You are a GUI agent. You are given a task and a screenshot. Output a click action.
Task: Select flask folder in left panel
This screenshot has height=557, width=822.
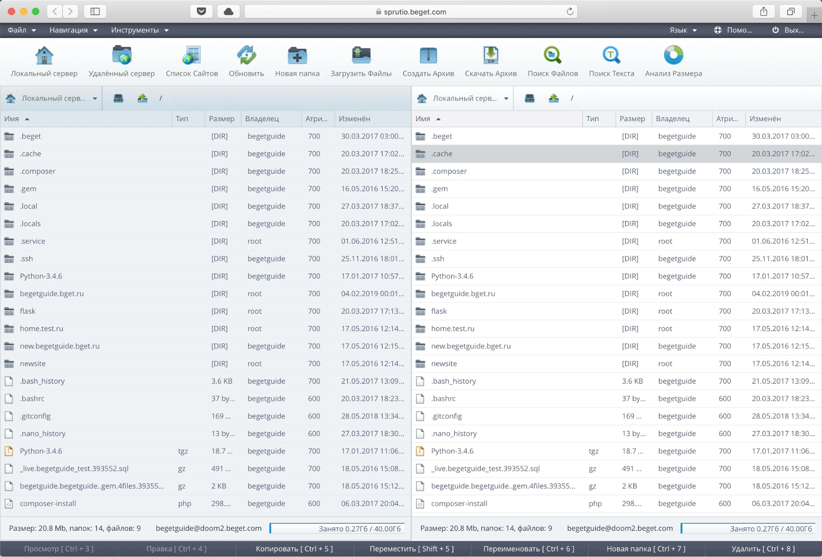pos(28,311)
